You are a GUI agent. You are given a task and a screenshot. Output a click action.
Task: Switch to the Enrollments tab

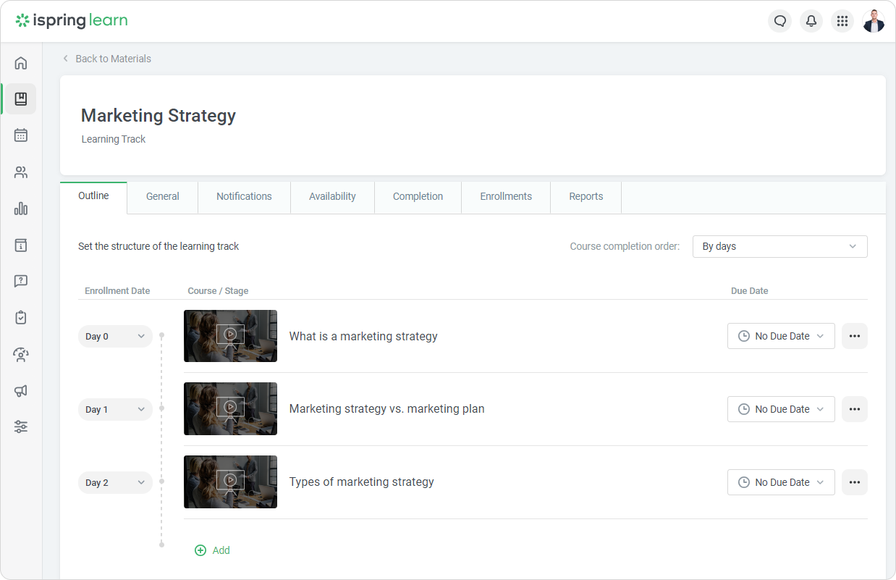pyautogui.click(x=506, y=197)
